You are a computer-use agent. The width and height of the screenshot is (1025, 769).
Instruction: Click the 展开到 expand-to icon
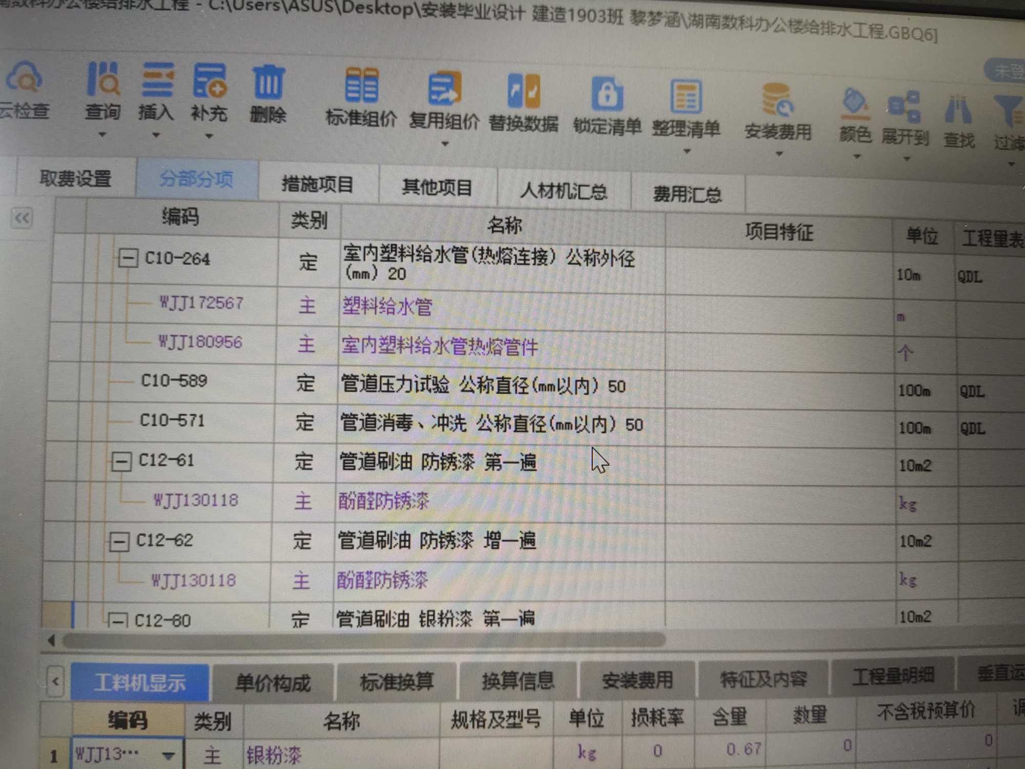(x=905, y=107)
